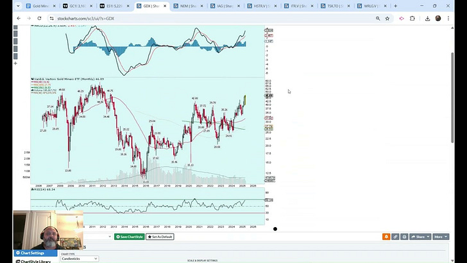
Task: Click the orange alert bell button
Action: (386, 237)
